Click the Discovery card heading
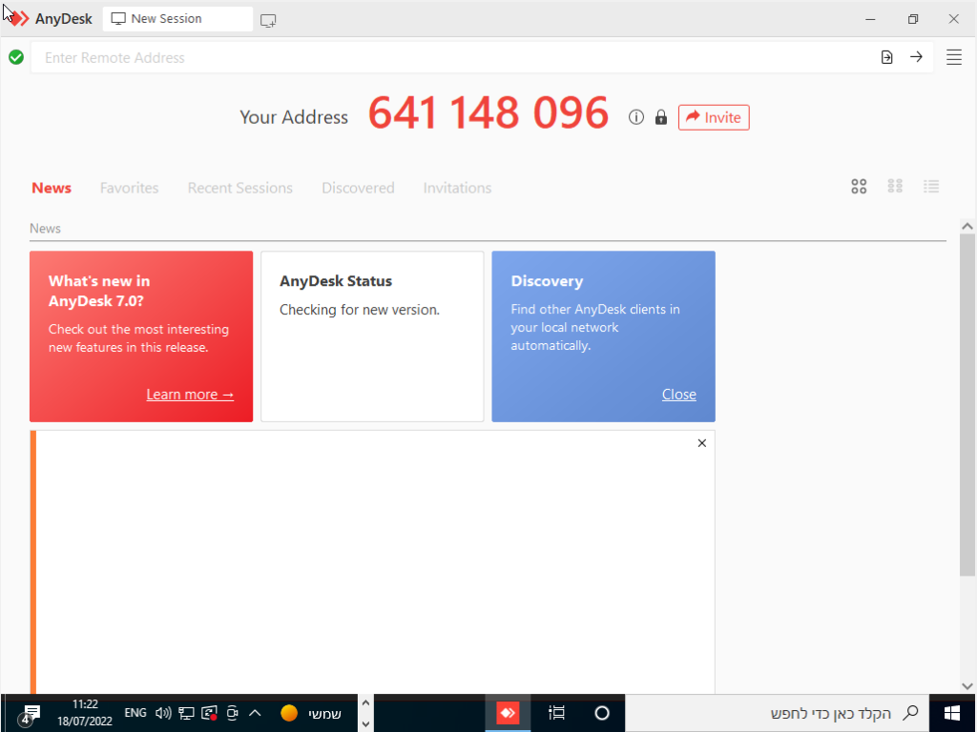The height and width of the screenshot is (732, 977). tap(547, 281)
